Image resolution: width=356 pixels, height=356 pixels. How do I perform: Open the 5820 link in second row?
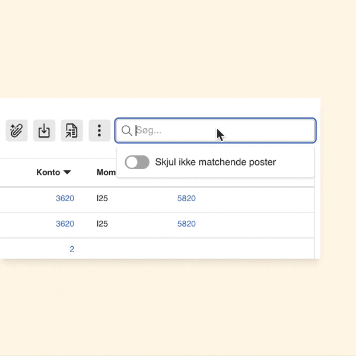pyautogui.click(x=186, y=224)
